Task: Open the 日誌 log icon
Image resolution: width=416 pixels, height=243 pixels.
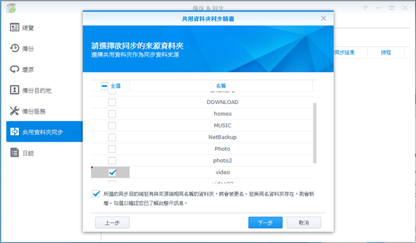Action: pos(14,153)
